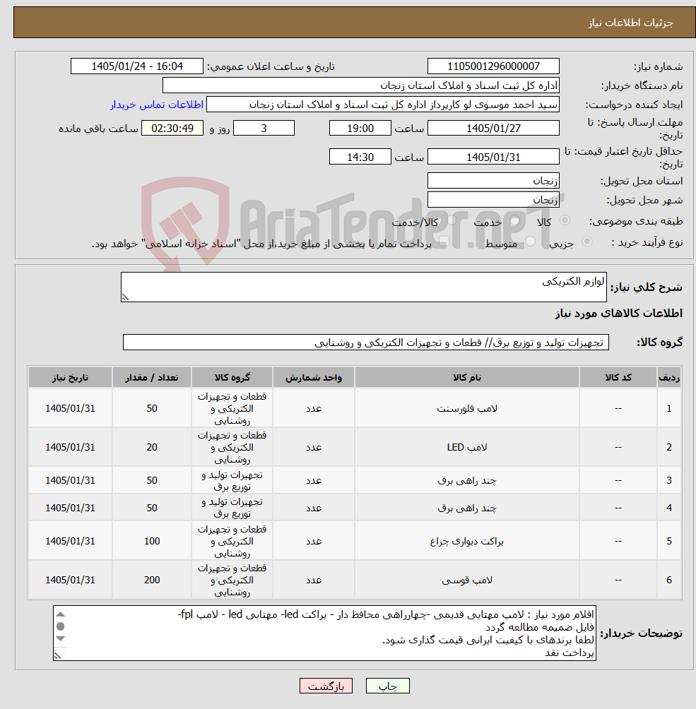Click price validity date 1405/01/31 field
Image resolution: width=696 pixels, height=709 pixels.
pyautogui.click(x=493, y=157)
